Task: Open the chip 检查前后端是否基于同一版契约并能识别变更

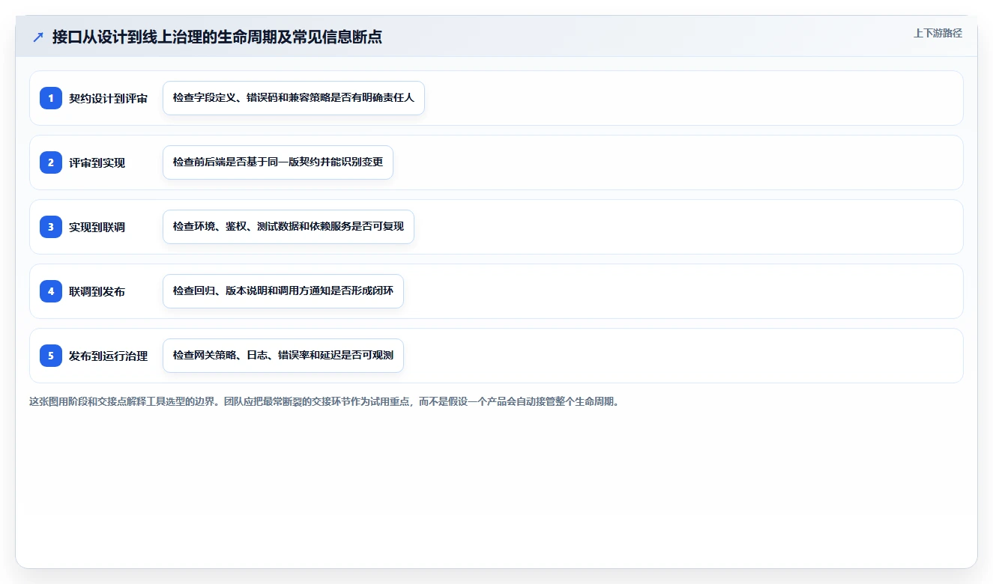Action: pos(278,162)
